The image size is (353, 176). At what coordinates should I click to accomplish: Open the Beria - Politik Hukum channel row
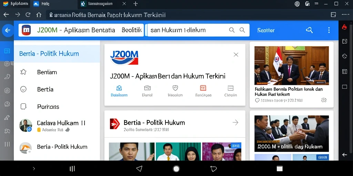click(57, 147)
